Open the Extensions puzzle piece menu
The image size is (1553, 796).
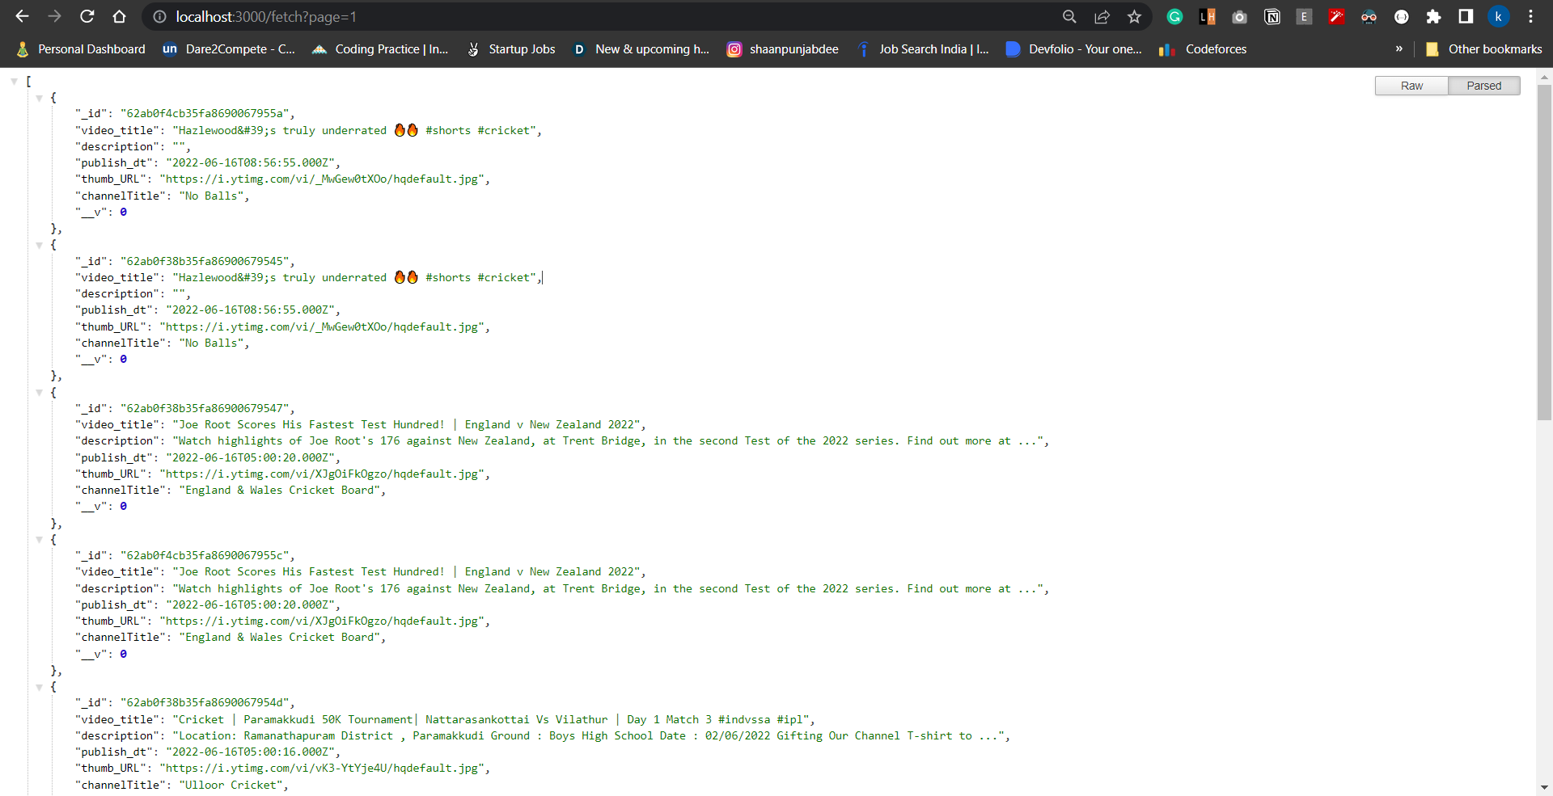click(1433, 16)
